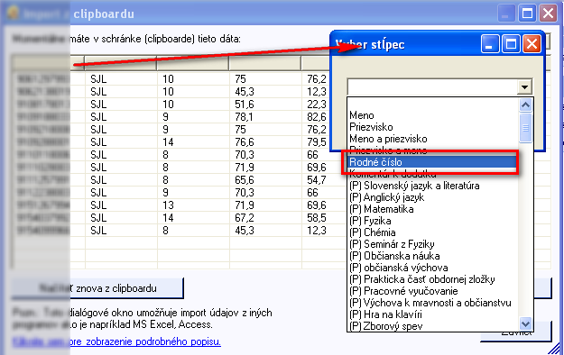The image size is (564, 355).
Task: Minimize the clipboard import window
Action: pyautogui.click(x=506, y=14)
